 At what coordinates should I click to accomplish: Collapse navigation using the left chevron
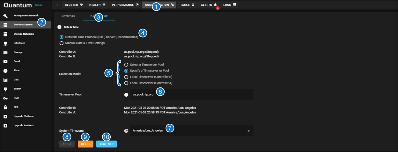point(57,5)
